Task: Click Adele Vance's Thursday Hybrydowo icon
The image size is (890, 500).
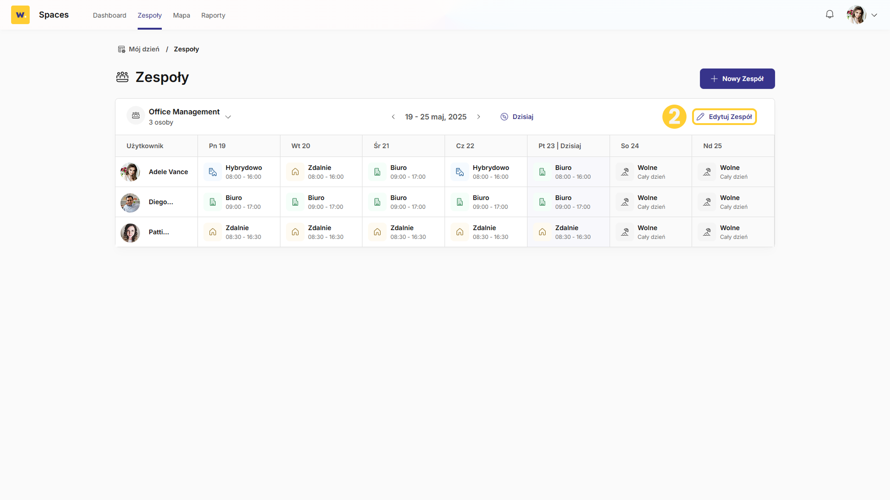Action: (460, 172)
